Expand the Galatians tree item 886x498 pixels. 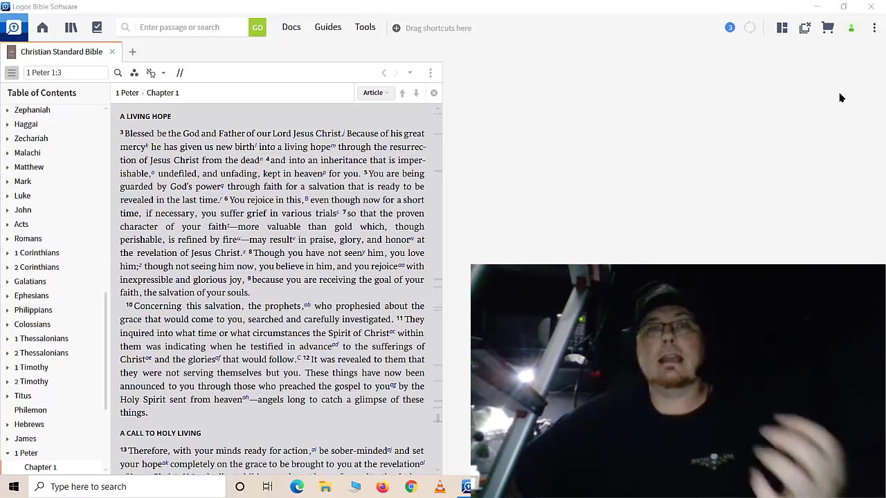click(8, 282)
